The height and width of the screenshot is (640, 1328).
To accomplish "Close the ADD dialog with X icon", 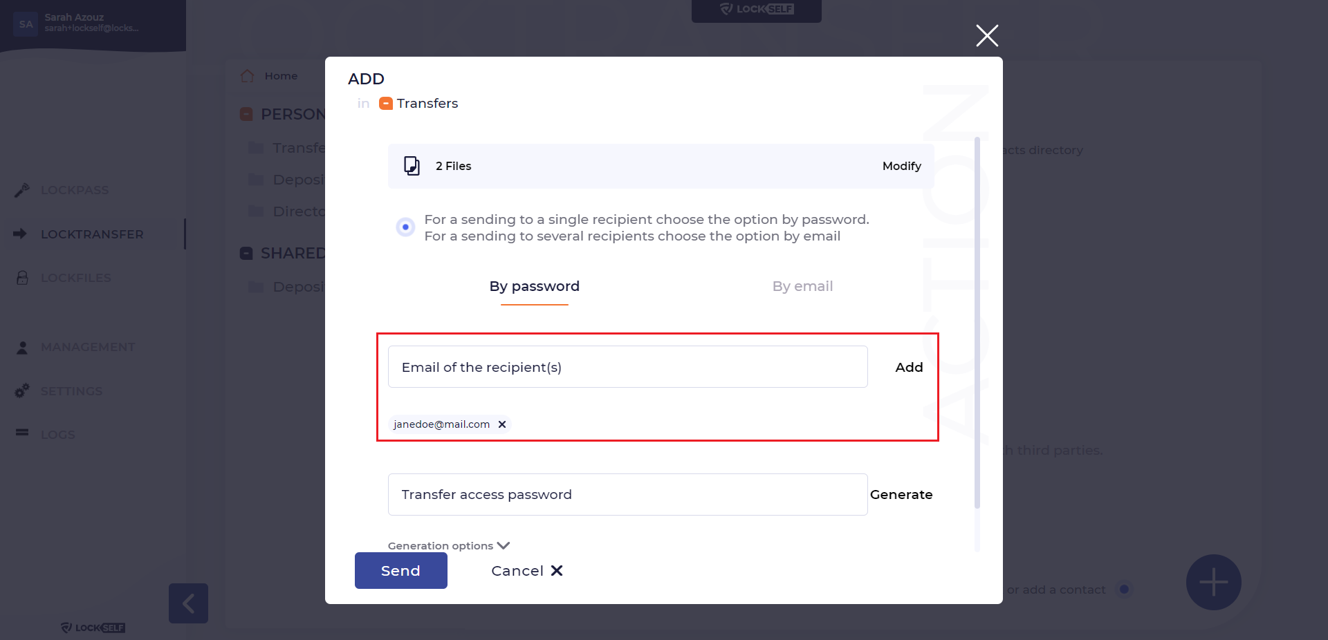I will pyautogui.click(x=987, y=35).
